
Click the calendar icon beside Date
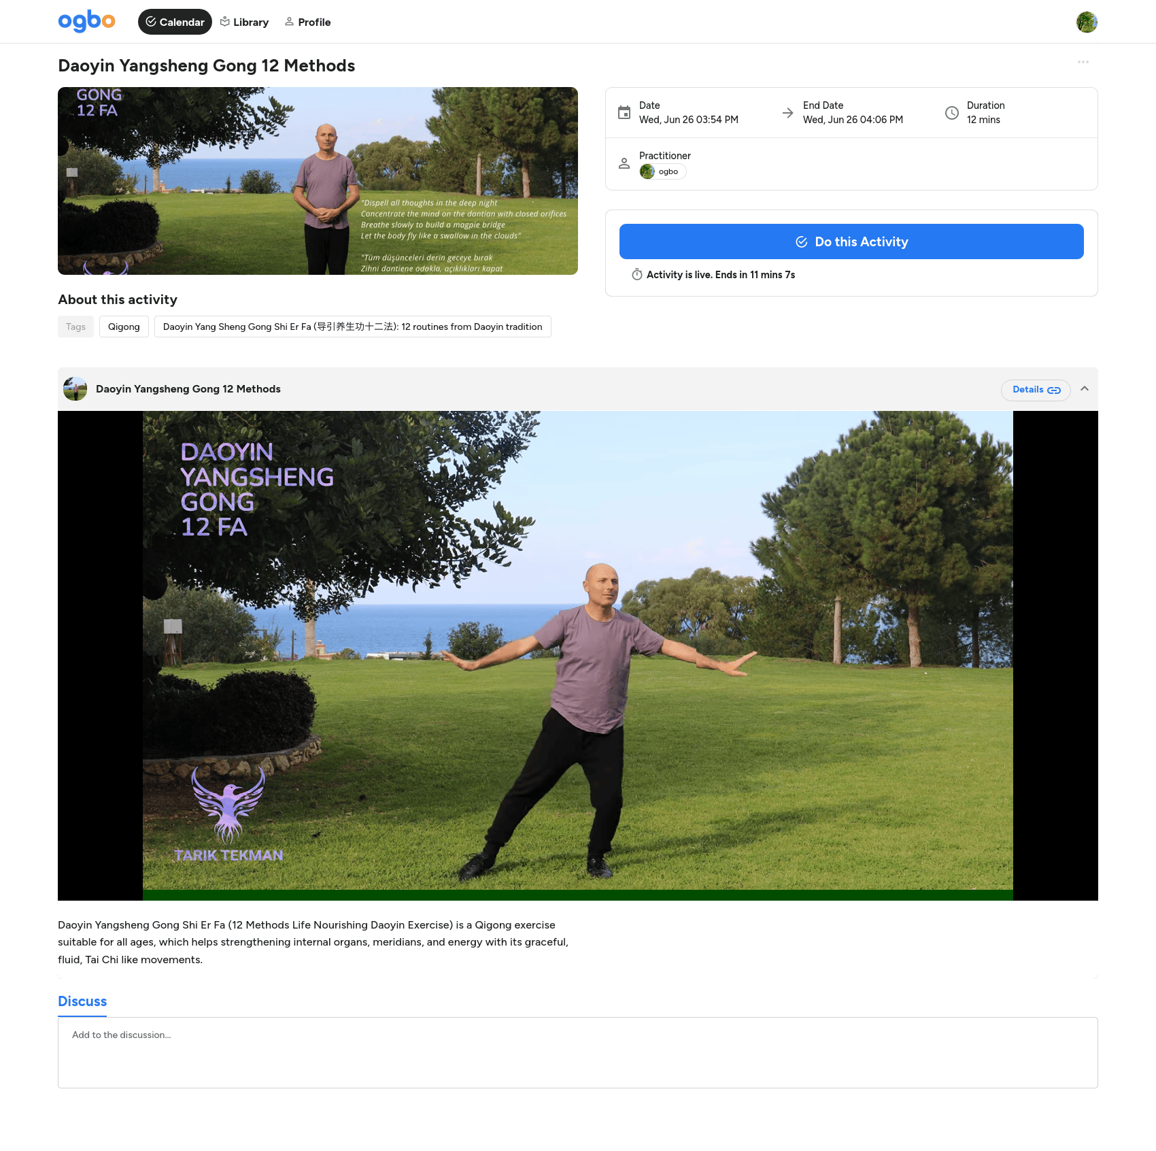click(624, 113)
